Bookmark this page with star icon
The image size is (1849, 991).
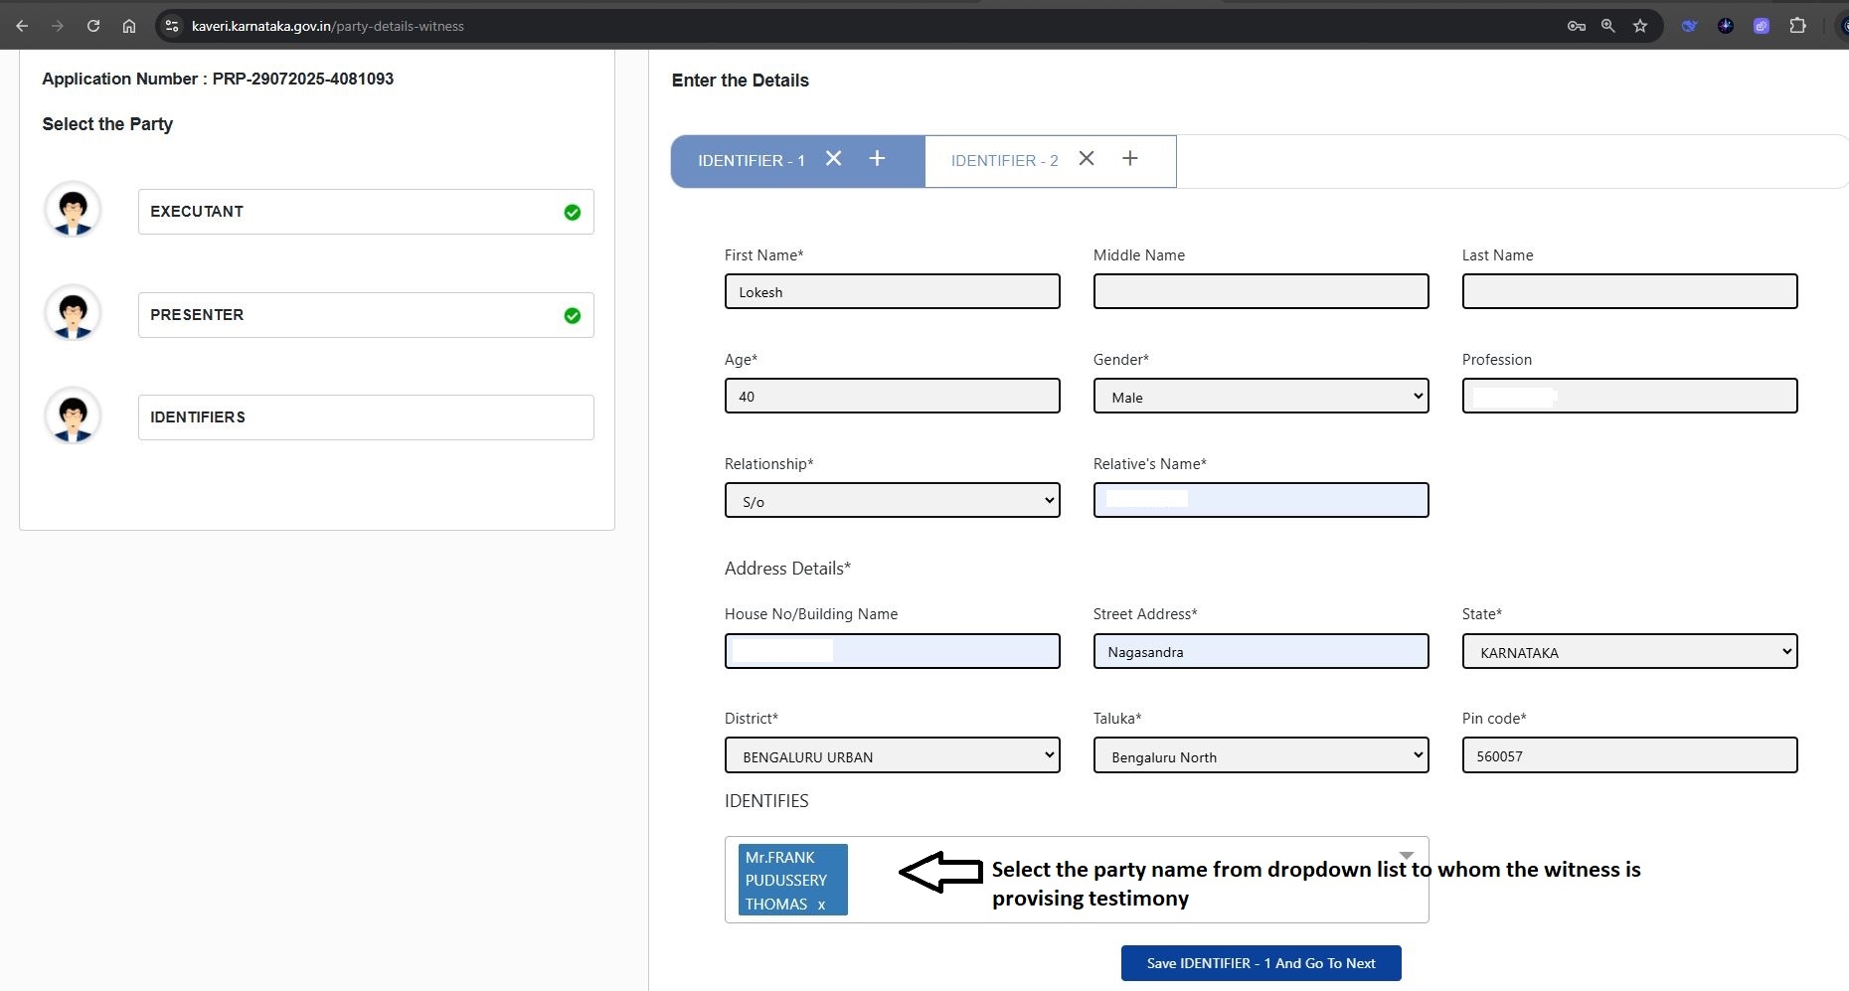[1640, 26]
